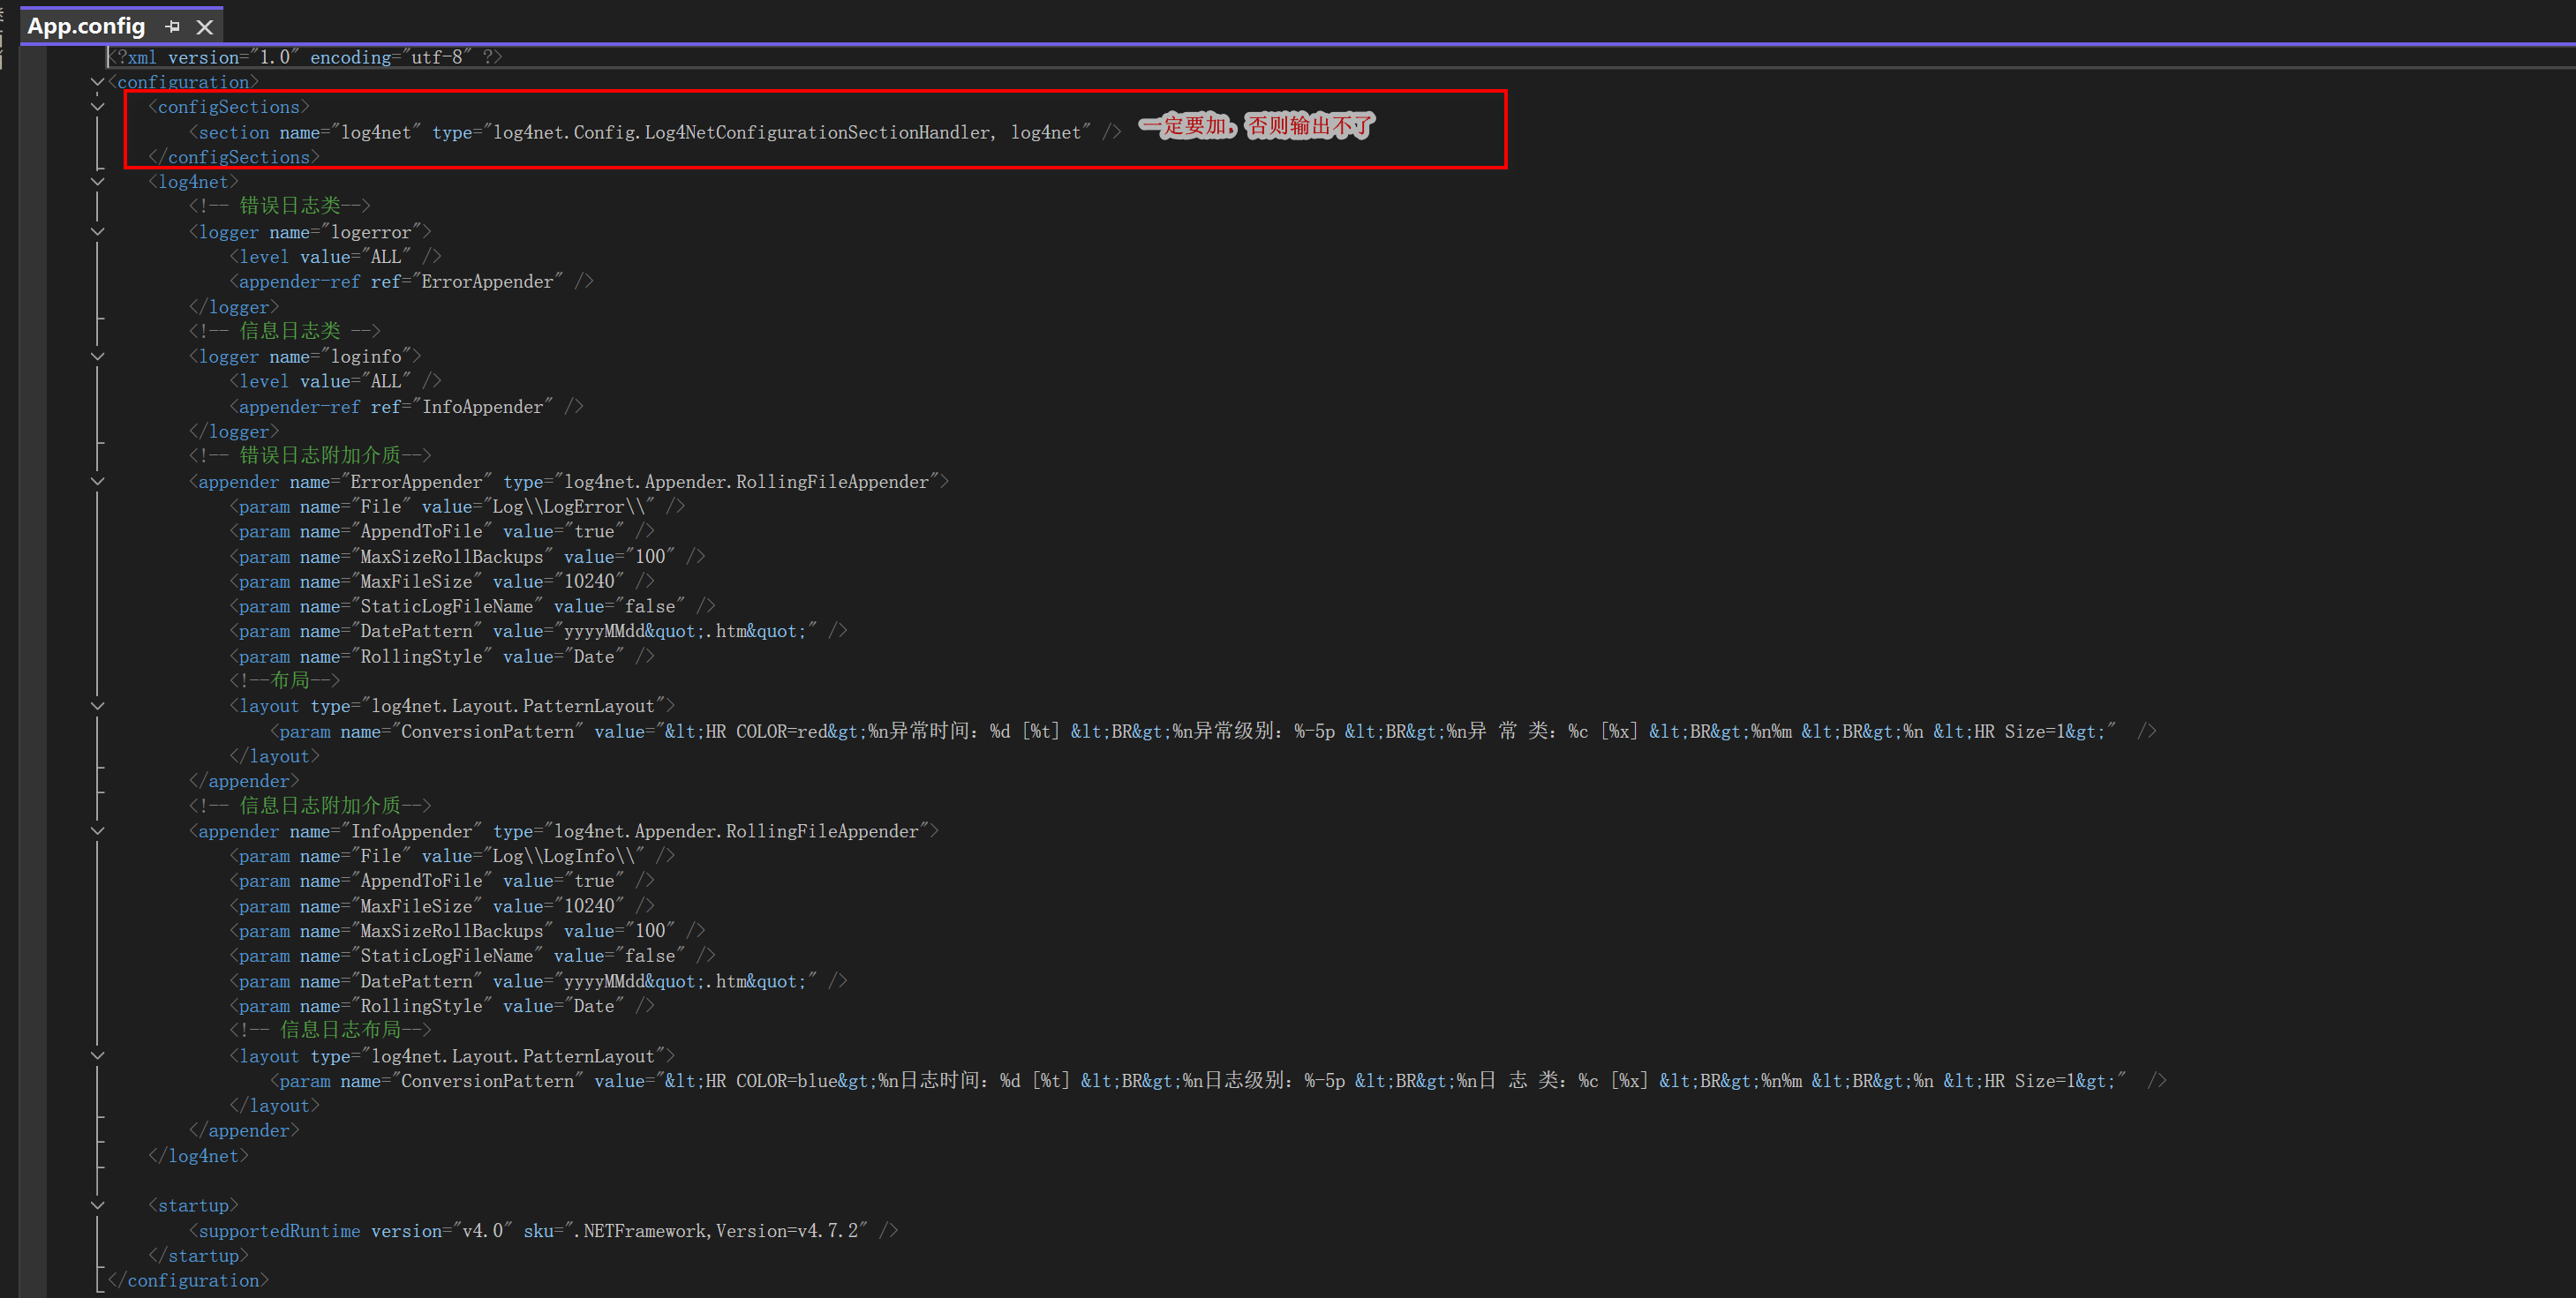Click InfoAppender RollingStyle param line
This screenshot has height=1298, width=2576.
(x=442, y=1006)
